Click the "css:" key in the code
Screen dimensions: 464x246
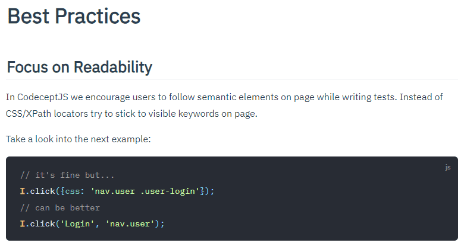tap(75, 191)
